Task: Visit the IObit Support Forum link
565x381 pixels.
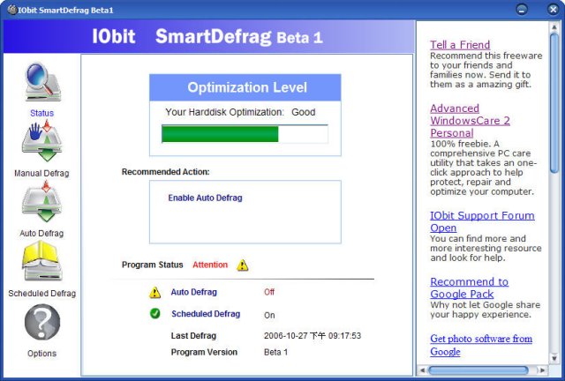Action: pyautogui.click(x=482, y=221)
